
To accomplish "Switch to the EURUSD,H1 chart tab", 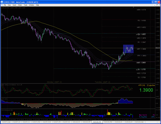I will pyautogui.click(x=119, y=122).
